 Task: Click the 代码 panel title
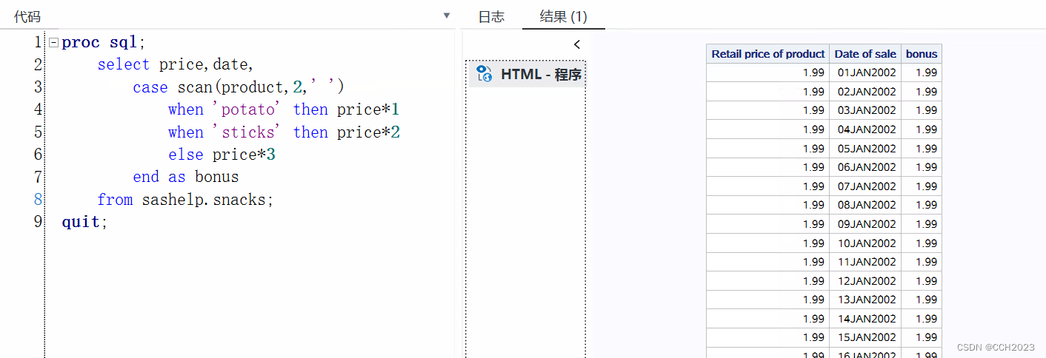point(27,16)
